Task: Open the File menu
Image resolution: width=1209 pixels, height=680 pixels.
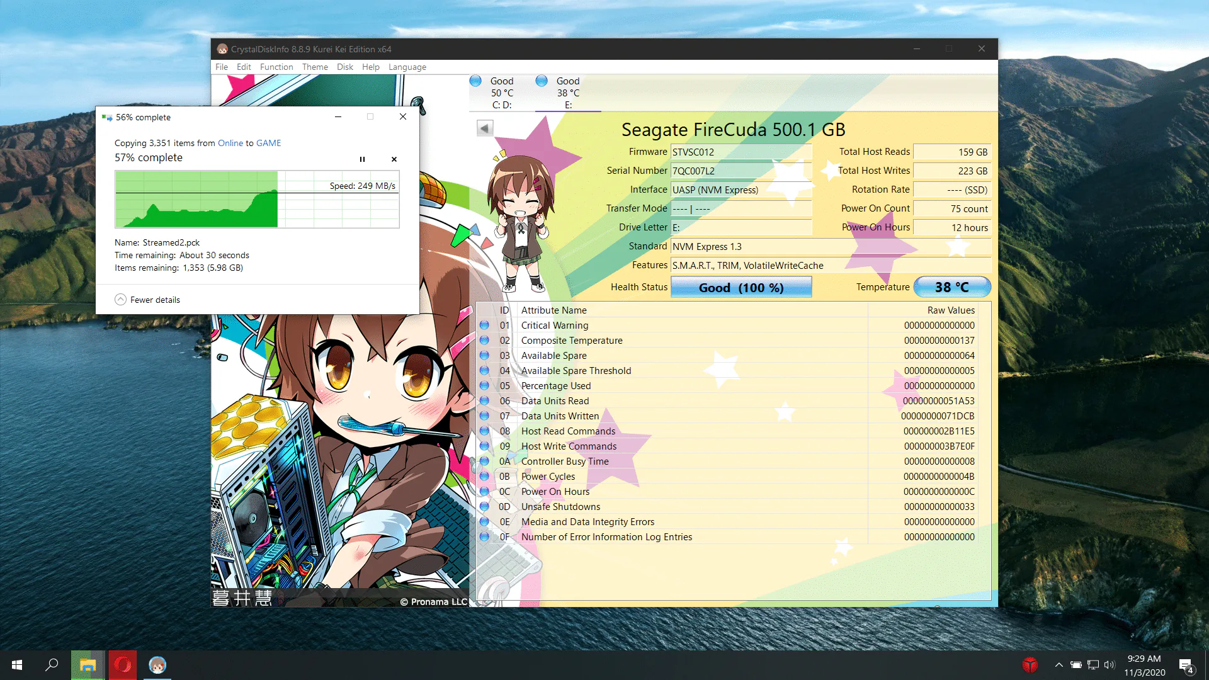Action: 222,67
